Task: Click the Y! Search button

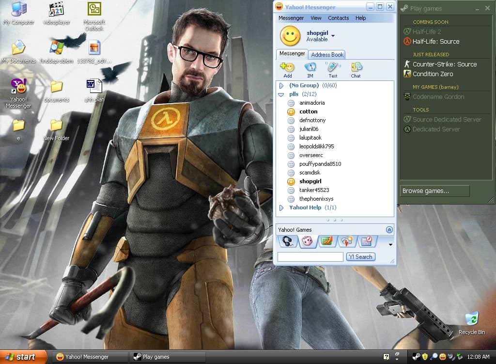Action: tap(361, 257)
